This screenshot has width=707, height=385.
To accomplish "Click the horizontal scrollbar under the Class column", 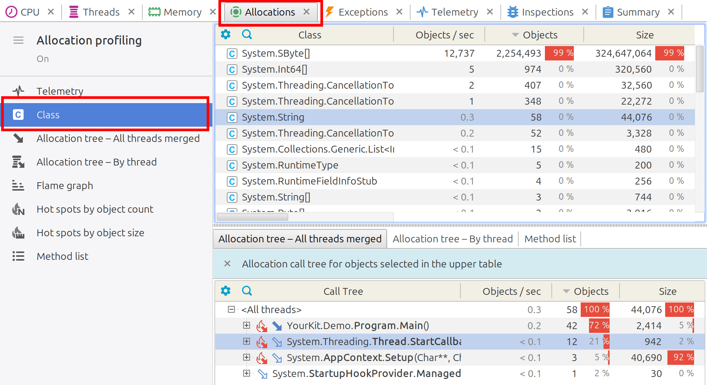I will 252,217.
